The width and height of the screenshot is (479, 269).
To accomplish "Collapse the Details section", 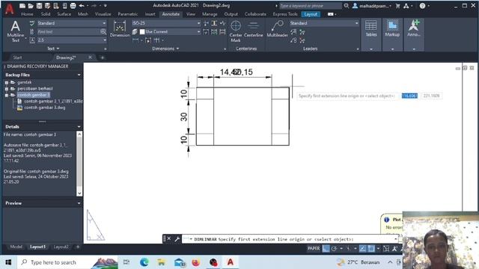I will 79,127.
